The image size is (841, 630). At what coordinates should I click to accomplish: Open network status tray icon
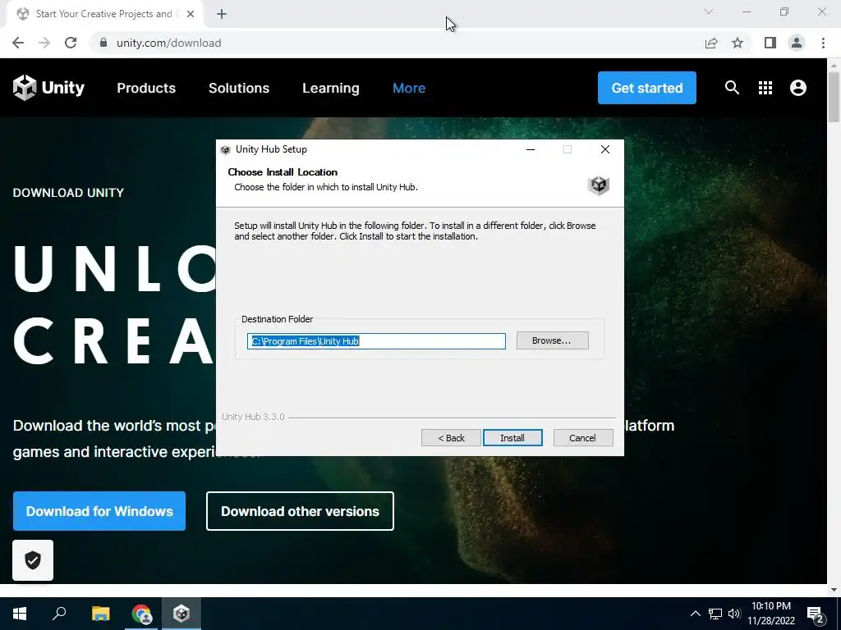point(715,614)
